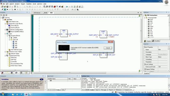
Task: Select the FB4 editor tab
Action: 51,13
